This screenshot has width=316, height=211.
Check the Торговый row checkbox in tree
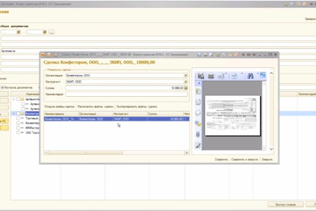(x=18, y=118)
